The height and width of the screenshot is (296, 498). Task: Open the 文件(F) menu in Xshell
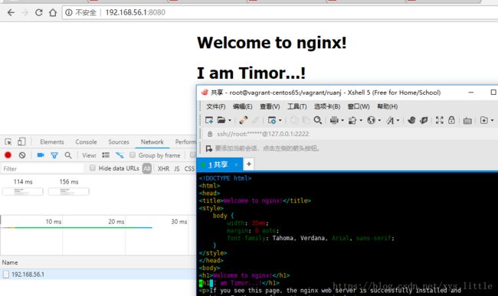[x=216, y=106]
